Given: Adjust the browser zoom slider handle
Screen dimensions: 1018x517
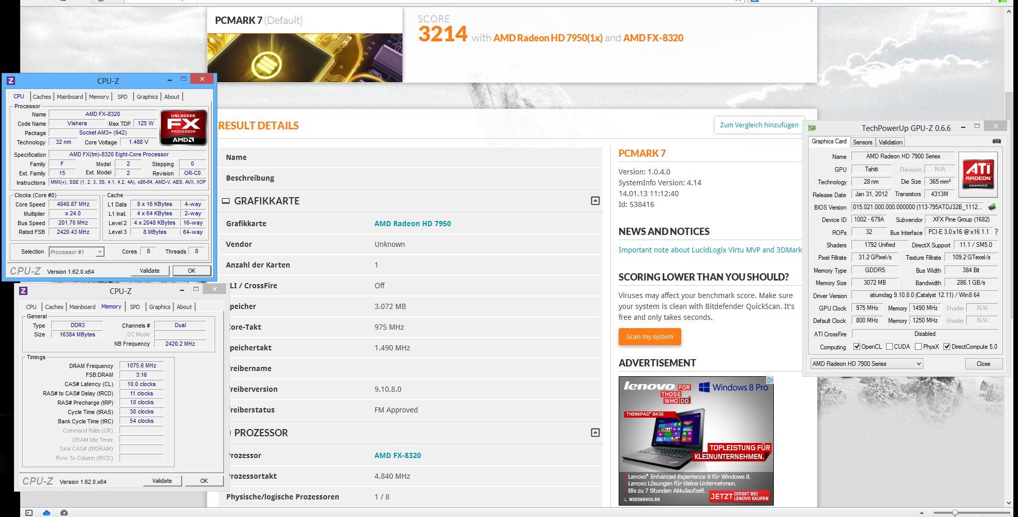Looking at the screenshot, I should (955, 513).
